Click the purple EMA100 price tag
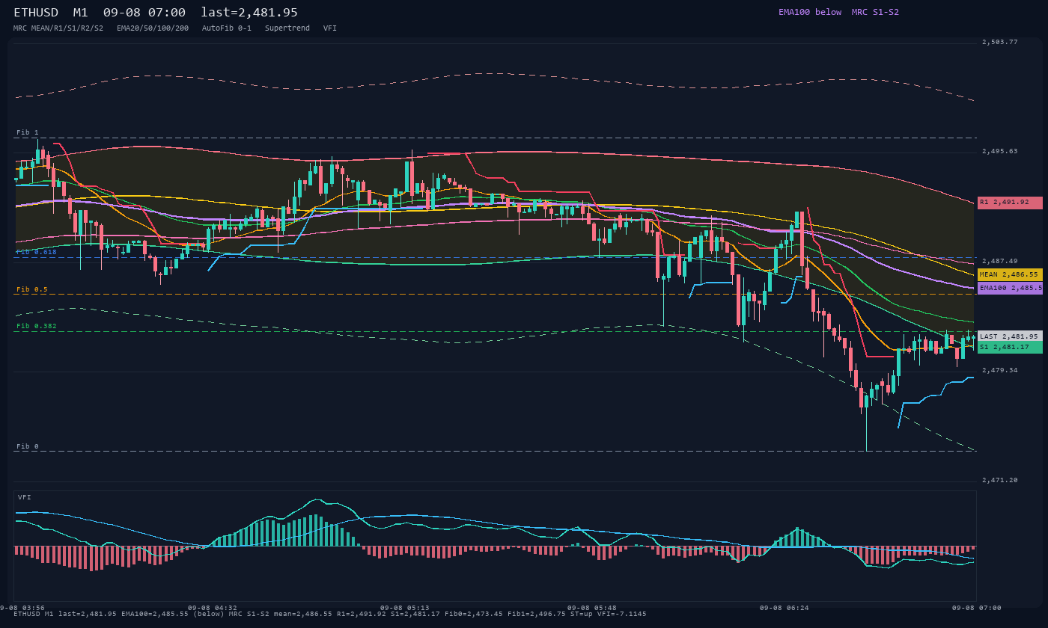 pos(1010,288)
